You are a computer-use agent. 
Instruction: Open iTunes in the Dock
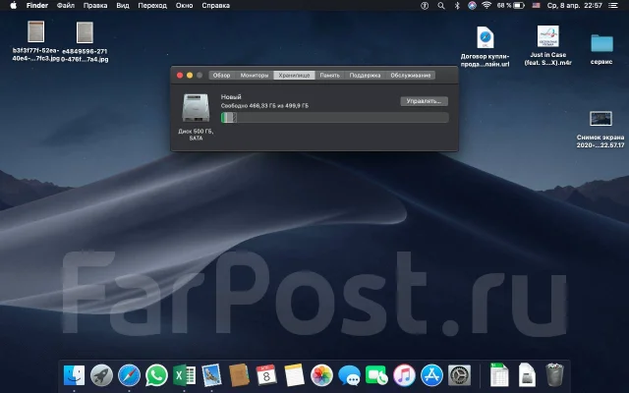coord(404,375)
